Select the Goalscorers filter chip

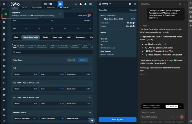[63, 46]
